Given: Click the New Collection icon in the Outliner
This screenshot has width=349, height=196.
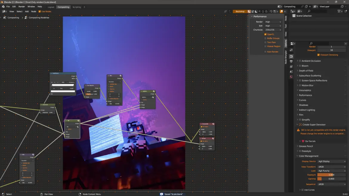Looking at the screenshot, I should click(345, 11).
